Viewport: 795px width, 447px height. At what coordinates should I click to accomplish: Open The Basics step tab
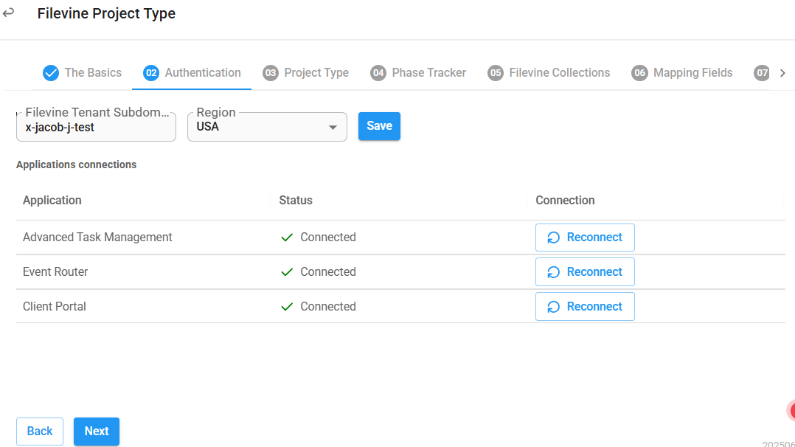coord(82,73)
